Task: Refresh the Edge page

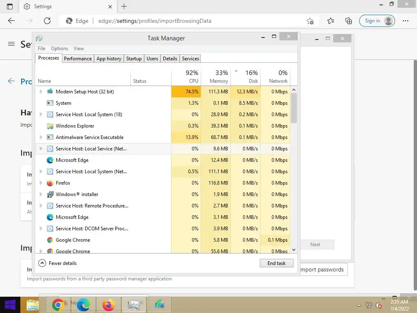Action: tap(47, 21)
